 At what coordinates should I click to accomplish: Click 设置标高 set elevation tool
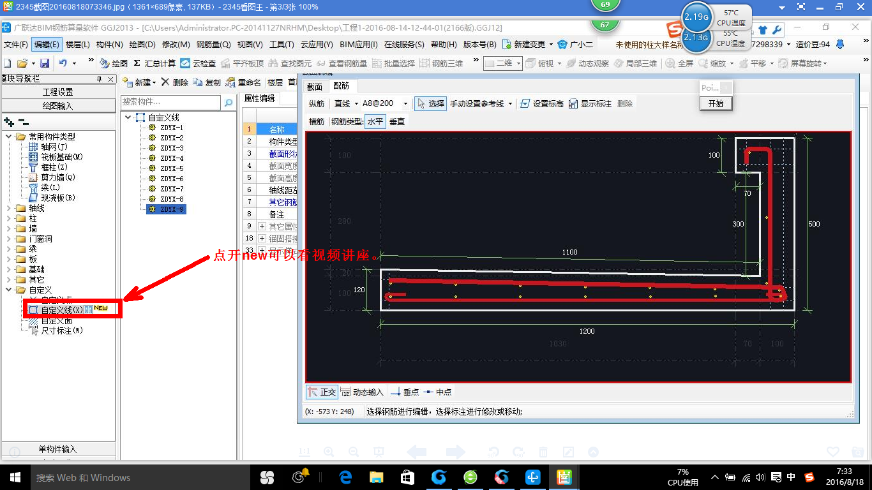542,103
